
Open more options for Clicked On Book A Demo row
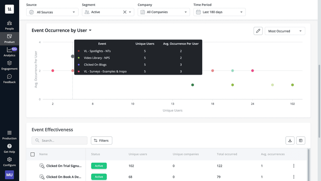tap(294, 177)
